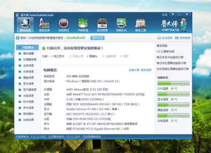Viewport: 211px width, 153px height.
Task: Click the Windows 7 operating system value
Action: pyautogui.click(x=93, y=81)
